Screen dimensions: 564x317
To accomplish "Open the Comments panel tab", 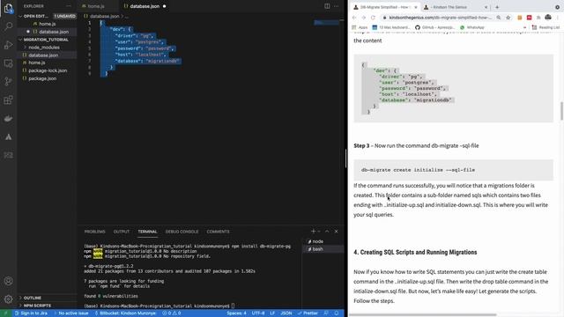I will 218,232.
